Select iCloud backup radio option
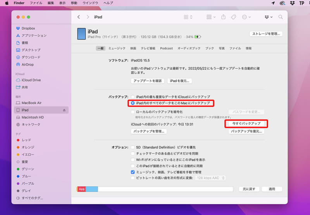 point(133,97)
